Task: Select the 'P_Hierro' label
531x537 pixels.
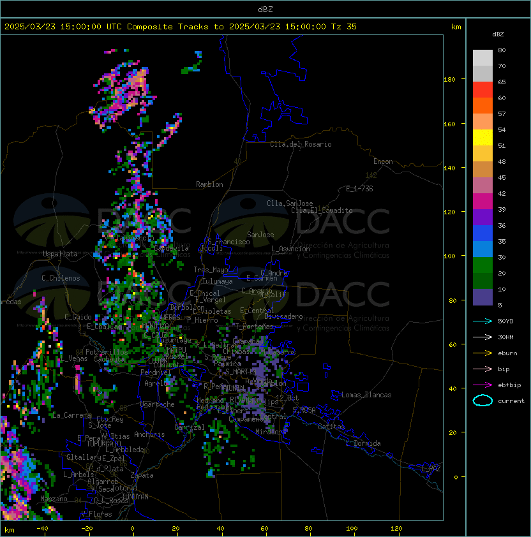Action: [202, 320]
